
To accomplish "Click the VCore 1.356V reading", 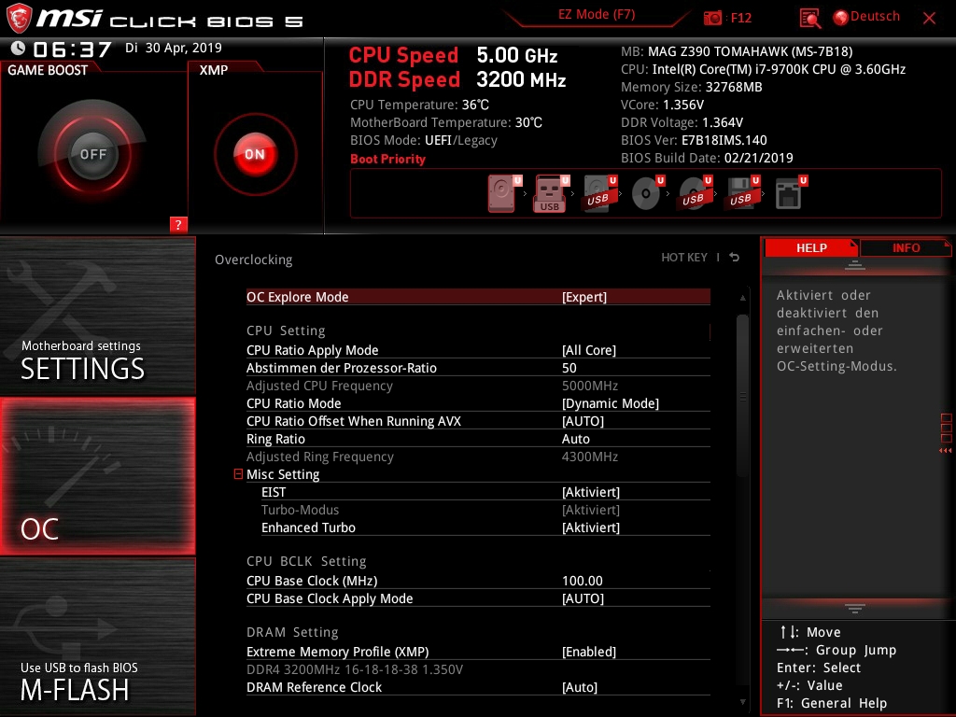I will click(x=662, y=105).
